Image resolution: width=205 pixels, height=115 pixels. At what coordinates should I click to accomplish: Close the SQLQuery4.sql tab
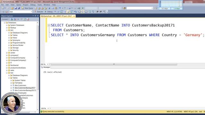[74, 16]
